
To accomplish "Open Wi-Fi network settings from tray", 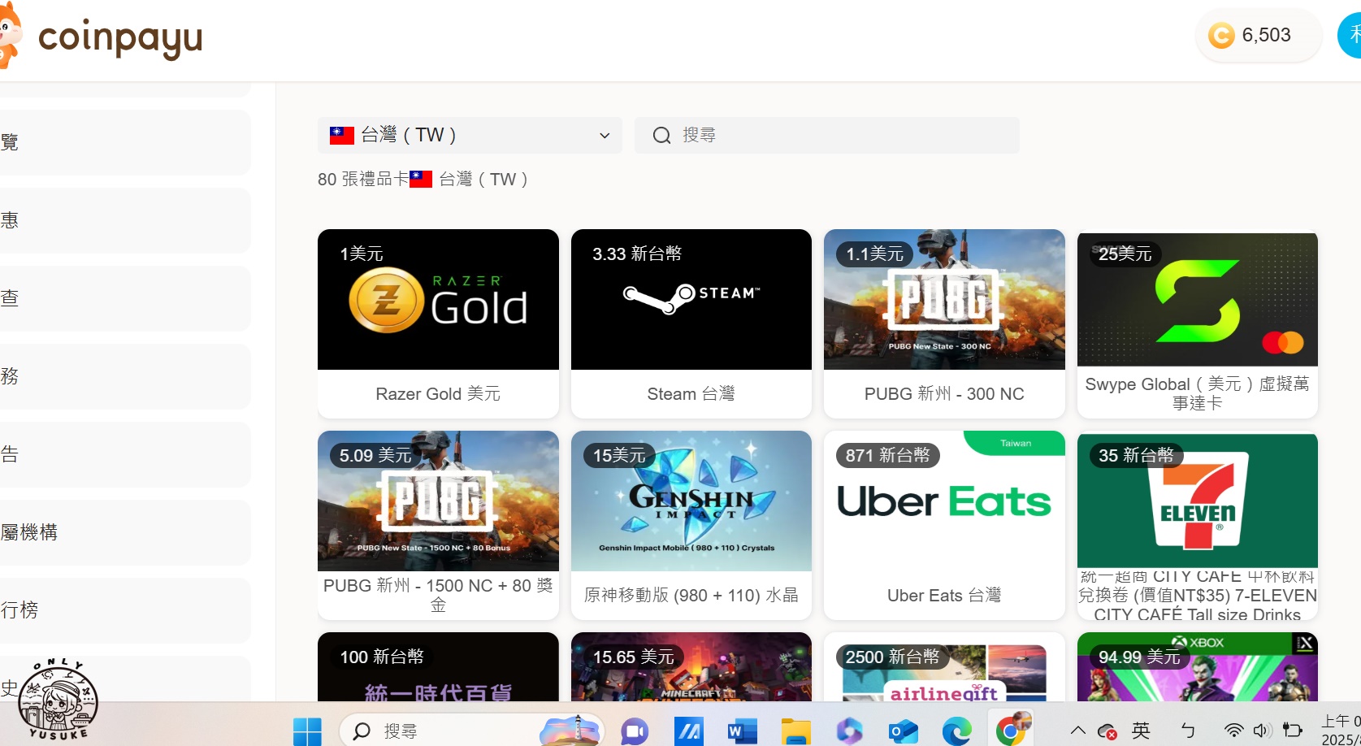I will (1233, 731).
